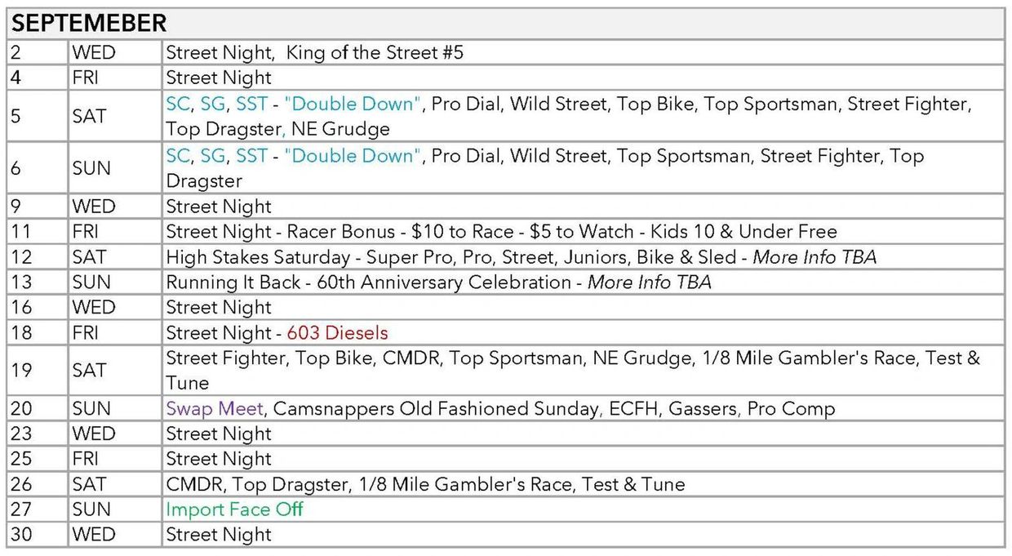Screen dimensions: 1012x556
Task: Click the green Import Face Off link
Action: (x=234, y=509)
